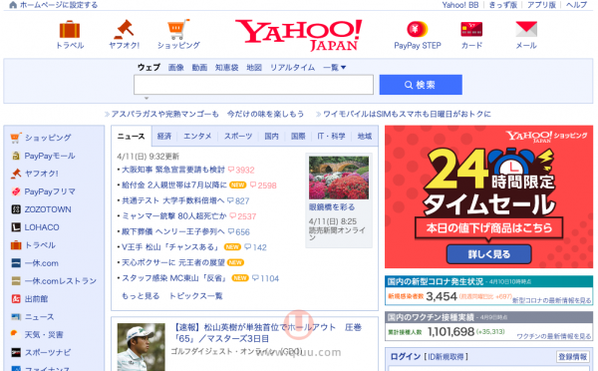Open ワクチンの最新情報を見る link
The width and height of the screenshot is (598, 371).
pyautogui.click(x=554, y=336)
